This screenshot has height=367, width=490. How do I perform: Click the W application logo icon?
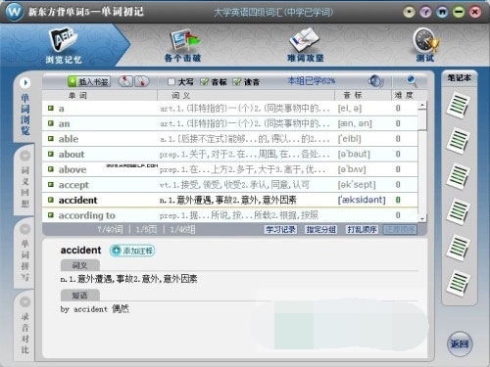click(x=15, y=12)
